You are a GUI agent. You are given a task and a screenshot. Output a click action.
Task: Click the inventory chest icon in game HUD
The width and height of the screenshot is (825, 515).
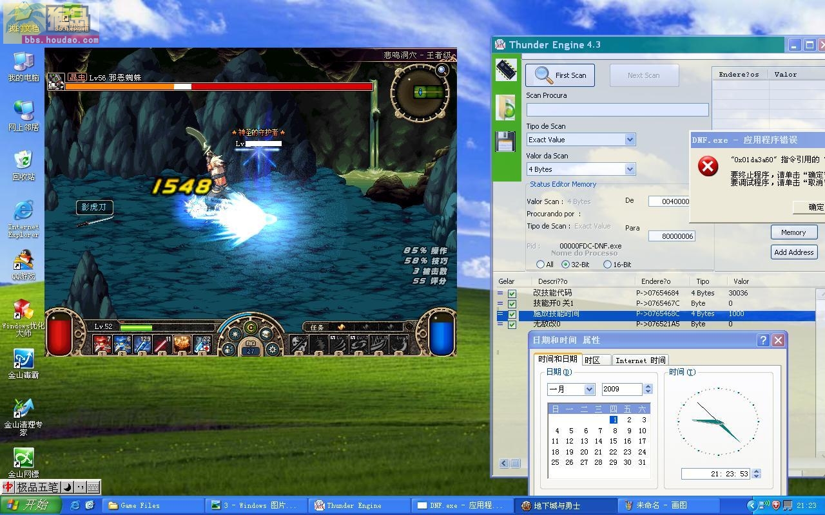pyautogui.click(x=266, y=334)
